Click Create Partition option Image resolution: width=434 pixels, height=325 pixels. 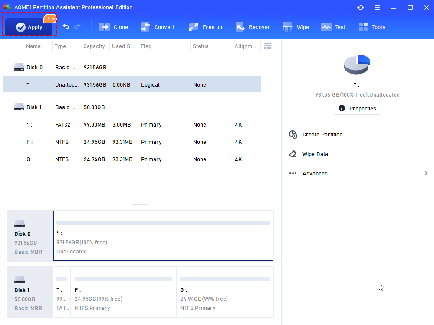point(322,135)
